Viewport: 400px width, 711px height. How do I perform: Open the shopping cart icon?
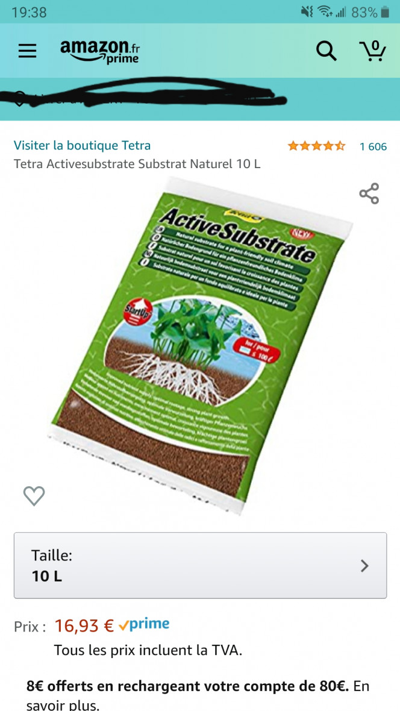pos(372,51)
